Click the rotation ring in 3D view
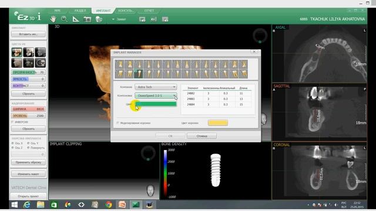Viewport: 376px width, 211px height. pyautogui.click(x=260, y=36)
